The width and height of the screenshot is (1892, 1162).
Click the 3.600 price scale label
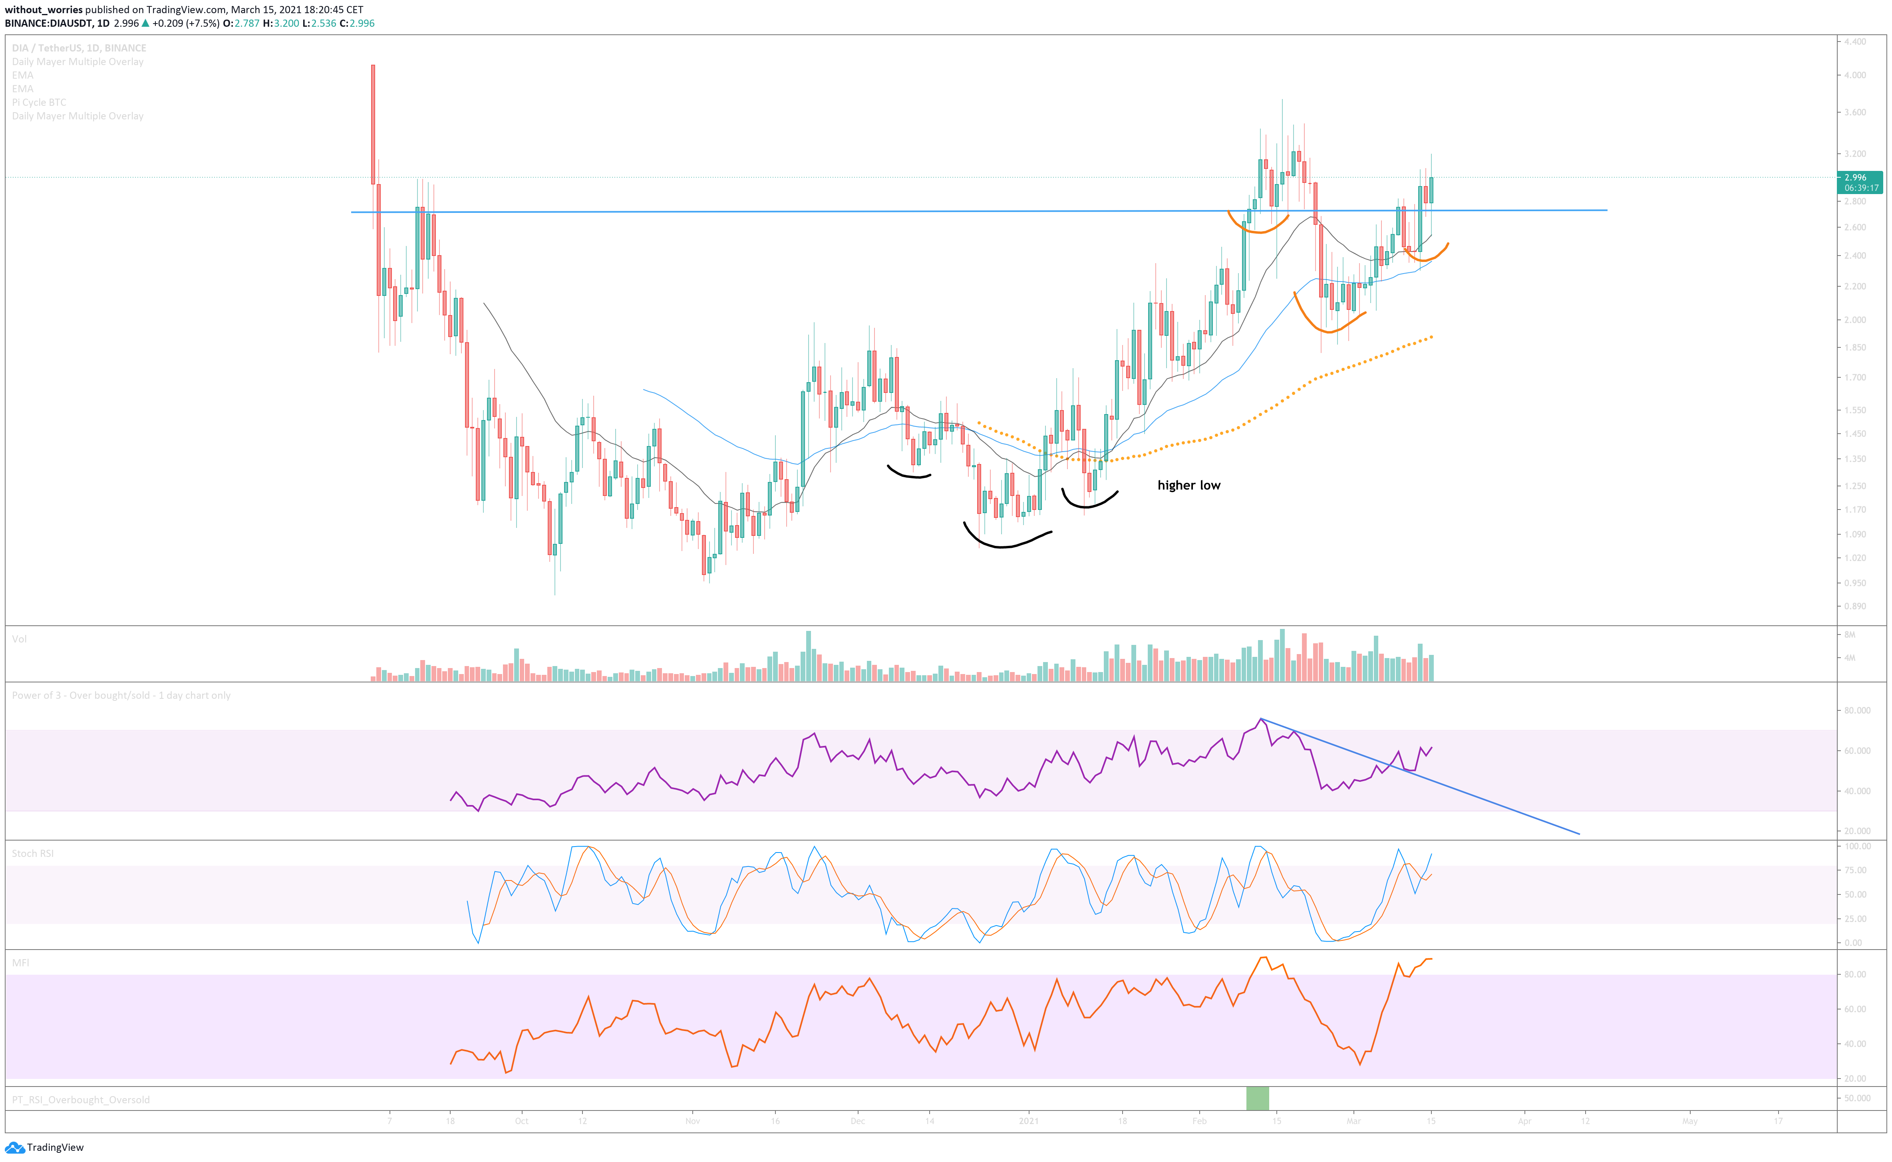coord(1855,112)
